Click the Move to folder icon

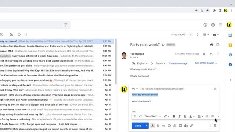click(11, 34)
